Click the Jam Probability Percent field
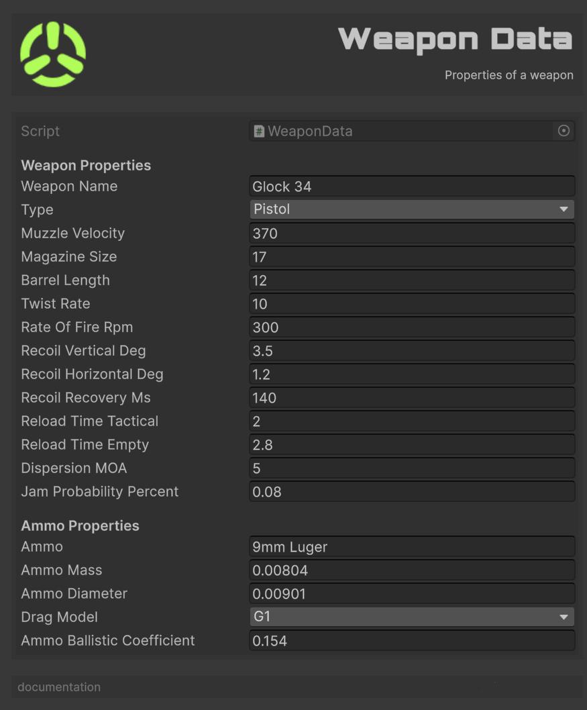Screen dimensions: 587x710 412,491
